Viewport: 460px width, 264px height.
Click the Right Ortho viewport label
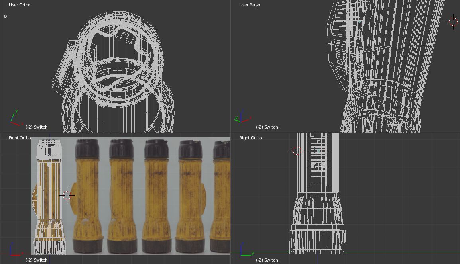click(250, 138)
